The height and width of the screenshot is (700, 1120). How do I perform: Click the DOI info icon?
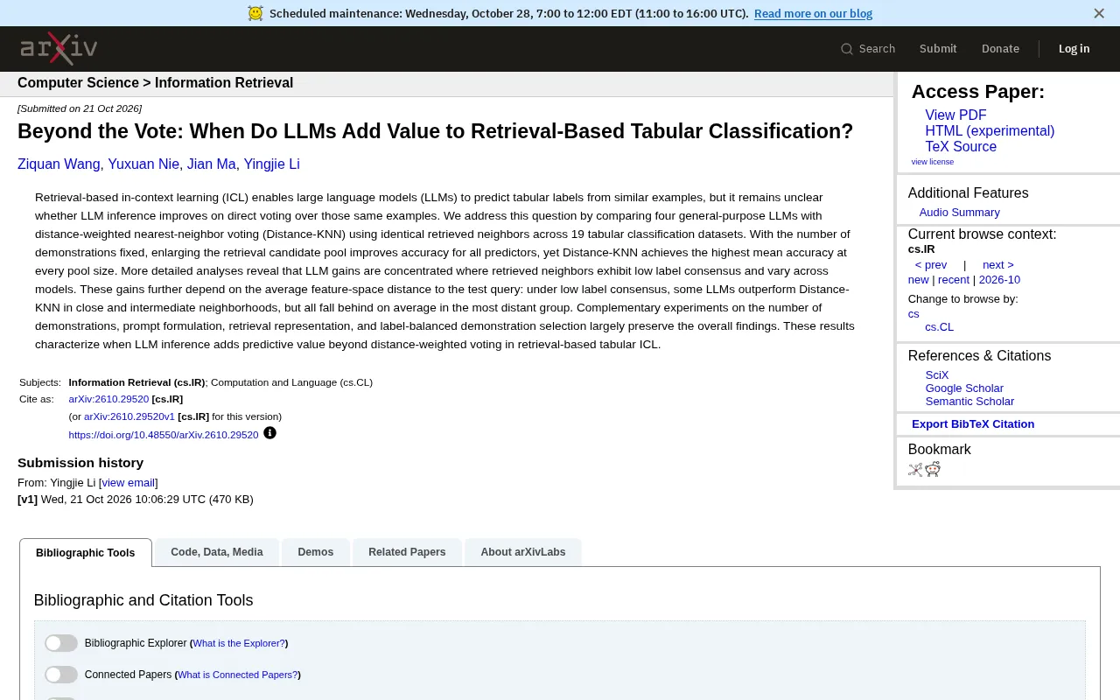coord(269,433)
